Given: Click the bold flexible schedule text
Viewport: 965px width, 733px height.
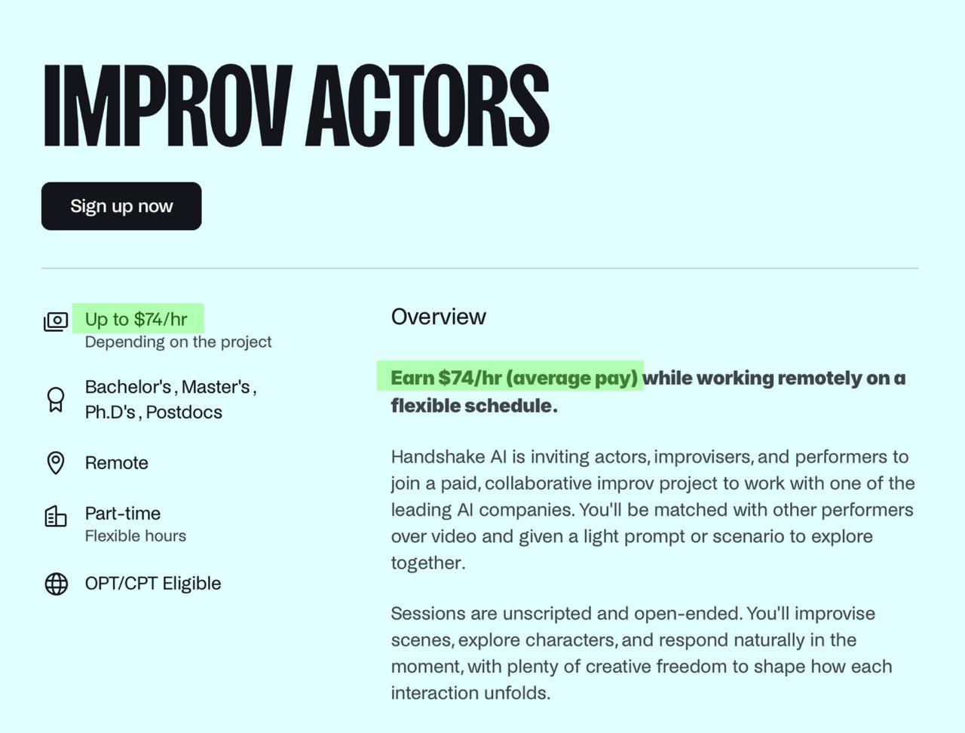Looking at the screenshot, I should point(474,406).
